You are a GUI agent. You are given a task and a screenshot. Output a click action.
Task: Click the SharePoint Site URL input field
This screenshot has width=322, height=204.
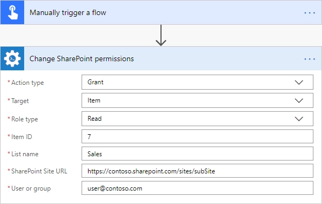197,171
